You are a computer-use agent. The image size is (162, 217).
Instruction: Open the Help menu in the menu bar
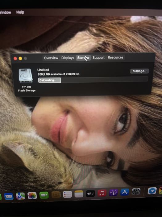point(20,12)
